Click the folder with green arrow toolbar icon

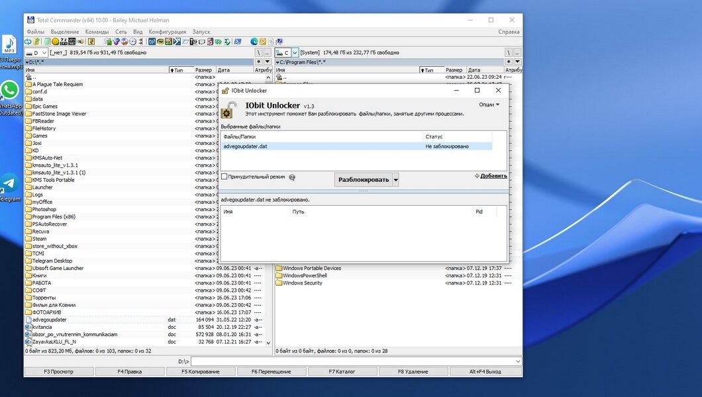point(36,42)
